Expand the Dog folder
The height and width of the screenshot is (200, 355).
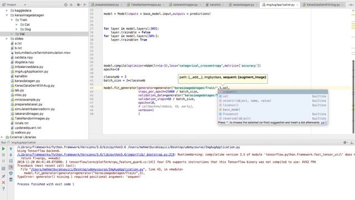tap(16, 29)
